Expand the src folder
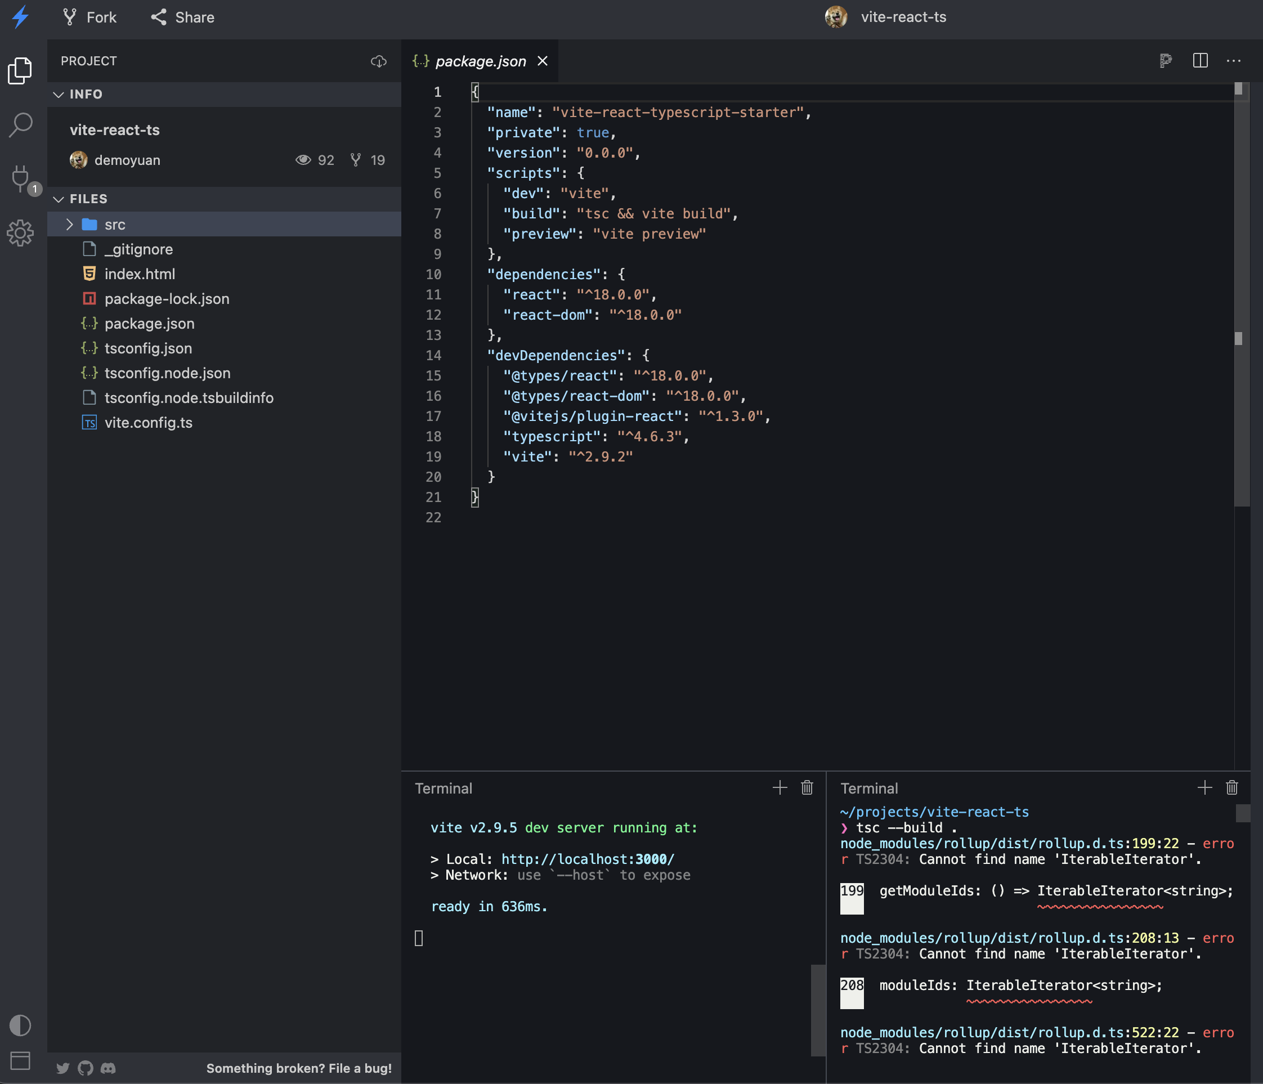 (69, 225)
